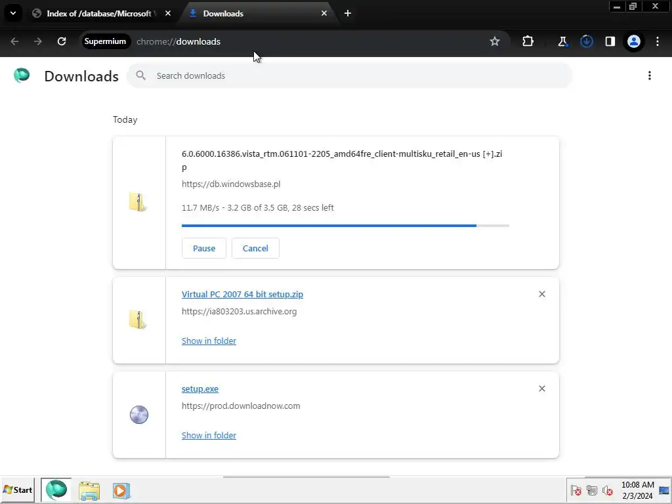
Task: Cancel the Vista zip download
Action: click(x=255, y=248)
